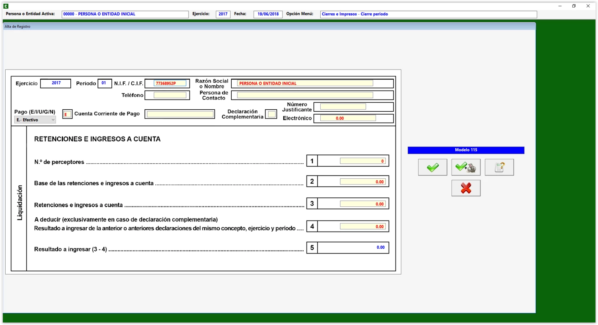598x325 pixels.
Task: Minimize the application window
Action: (560, 6)
